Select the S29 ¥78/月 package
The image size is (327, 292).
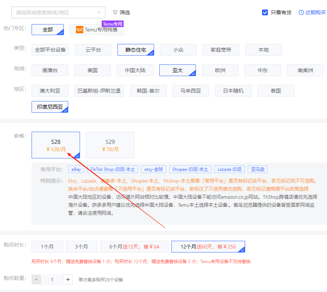110,145
